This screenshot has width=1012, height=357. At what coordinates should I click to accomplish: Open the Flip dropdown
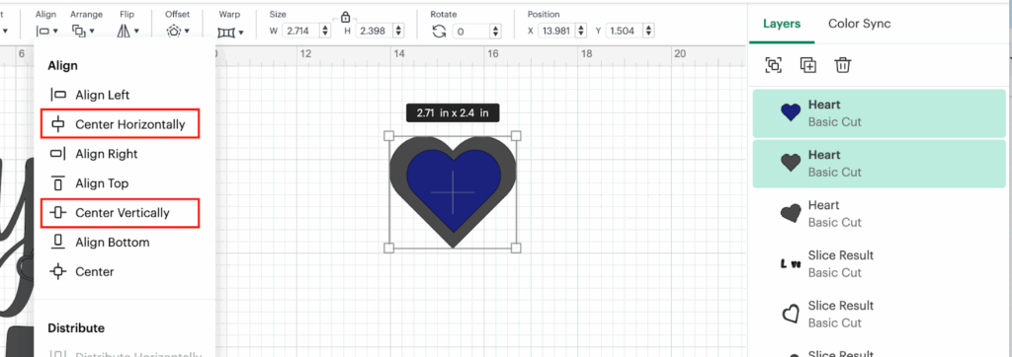(128, 31)
